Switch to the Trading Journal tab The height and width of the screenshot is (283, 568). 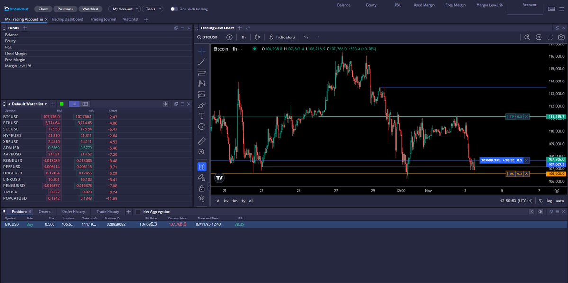click(103, 19)
